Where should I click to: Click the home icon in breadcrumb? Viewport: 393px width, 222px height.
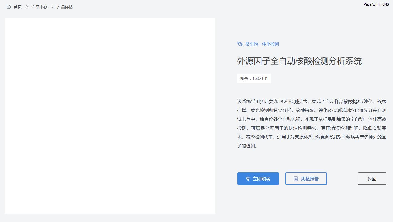tap(9, 7)
